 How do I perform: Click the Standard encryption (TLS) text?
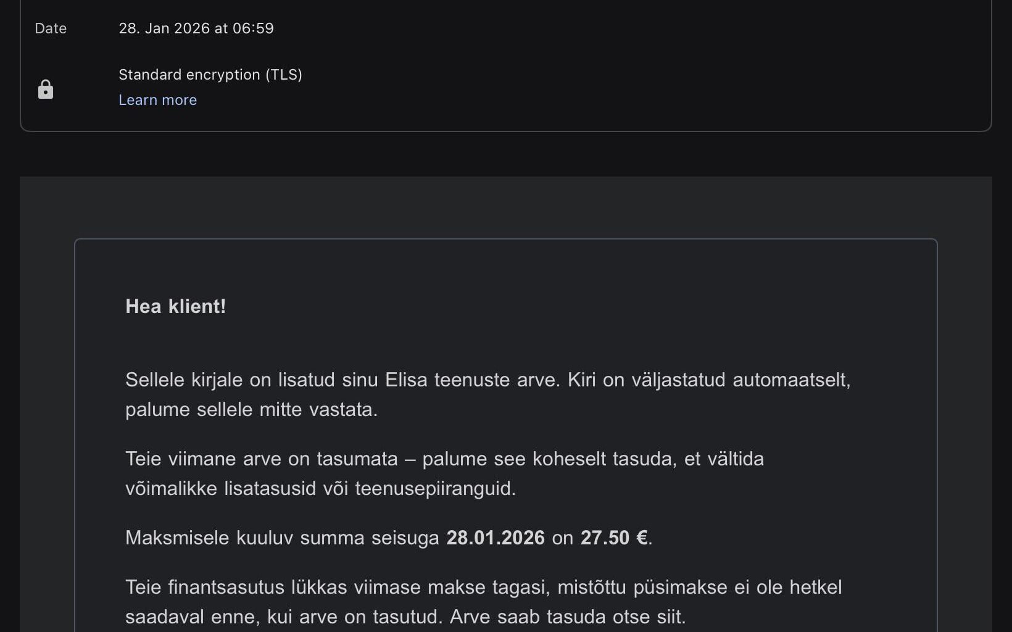(210, 75)
